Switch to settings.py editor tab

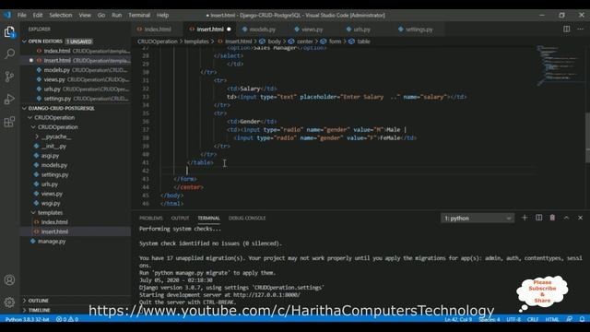(x=419, y=29)
